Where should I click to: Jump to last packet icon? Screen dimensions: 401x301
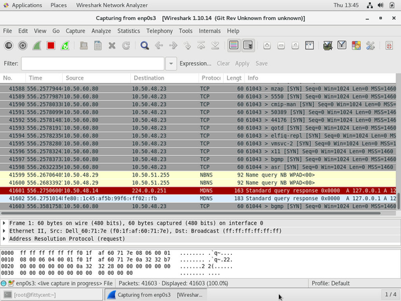[215, 45]
